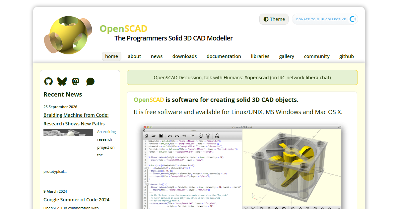Click the Open Collective circle icon
This screenshot has height=209, width=398.
(x=353, y=19)
